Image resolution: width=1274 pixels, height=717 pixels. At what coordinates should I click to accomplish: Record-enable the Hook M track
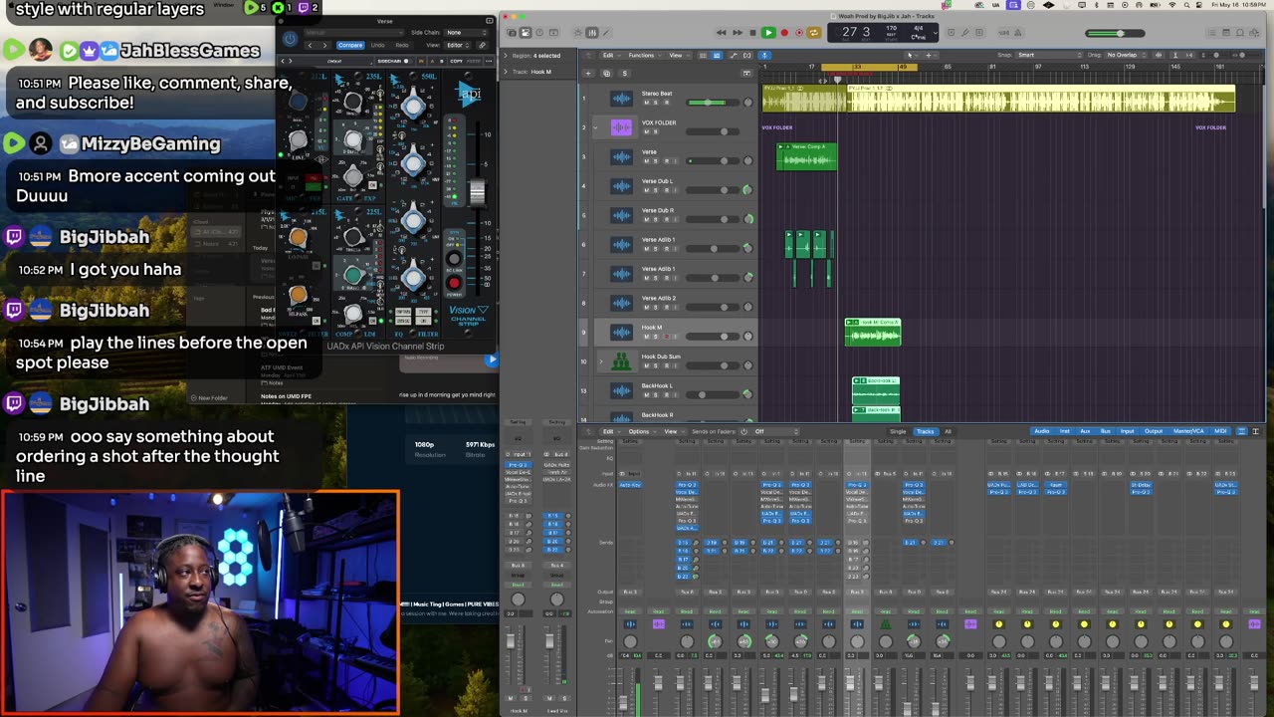(665, 337)
